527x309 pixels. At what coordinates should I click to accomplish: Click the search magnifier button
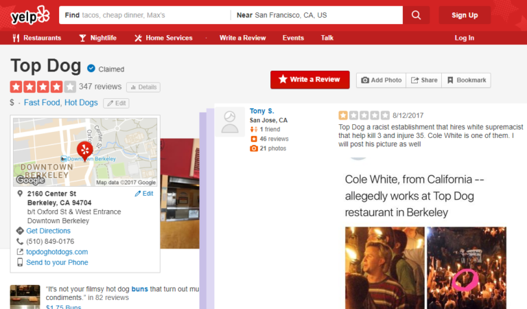click(416, 15)
